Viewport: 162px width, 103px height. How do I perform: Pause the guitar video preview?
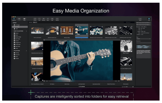click(44, 81)
